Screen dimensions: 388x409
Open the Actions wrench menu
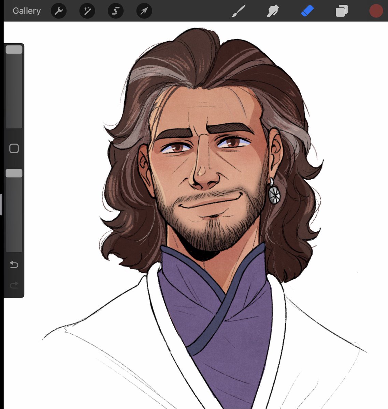click(59, 11)
